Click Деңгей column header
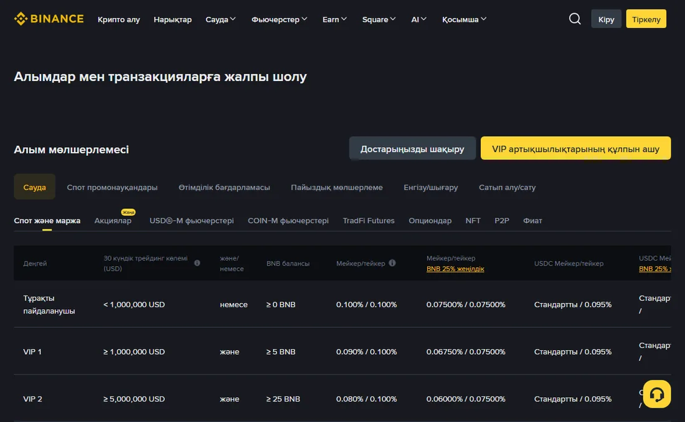The height and width of the screenshot is (422, 685). [35, 263]
